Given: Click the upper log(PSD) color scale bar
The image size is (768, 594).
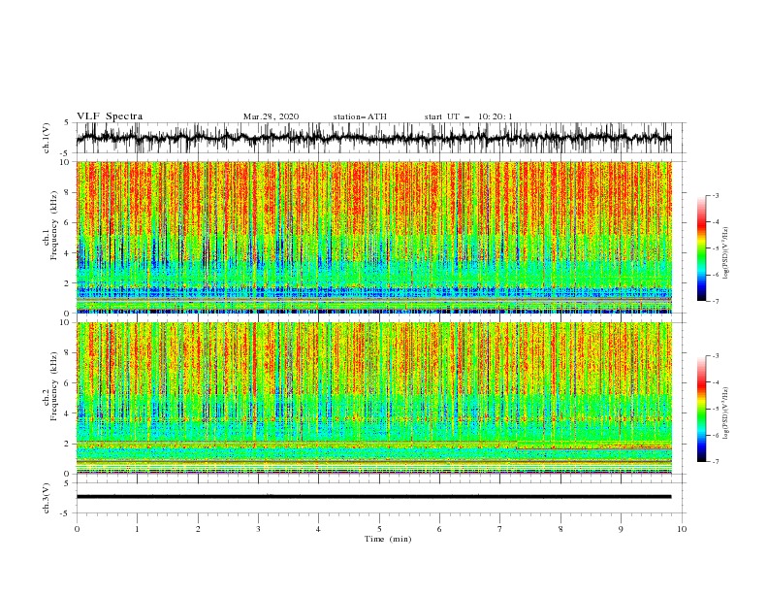Looking at the screenshot, I should (x=702, y=248).
